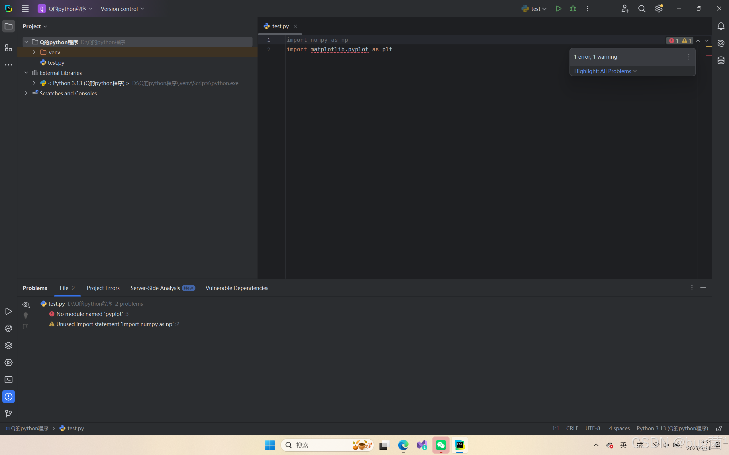This screenshot has height=455, width=729.
Task: Open Run tool window in left sidebar
Action: pyautogui.click(x=9, y=311)
